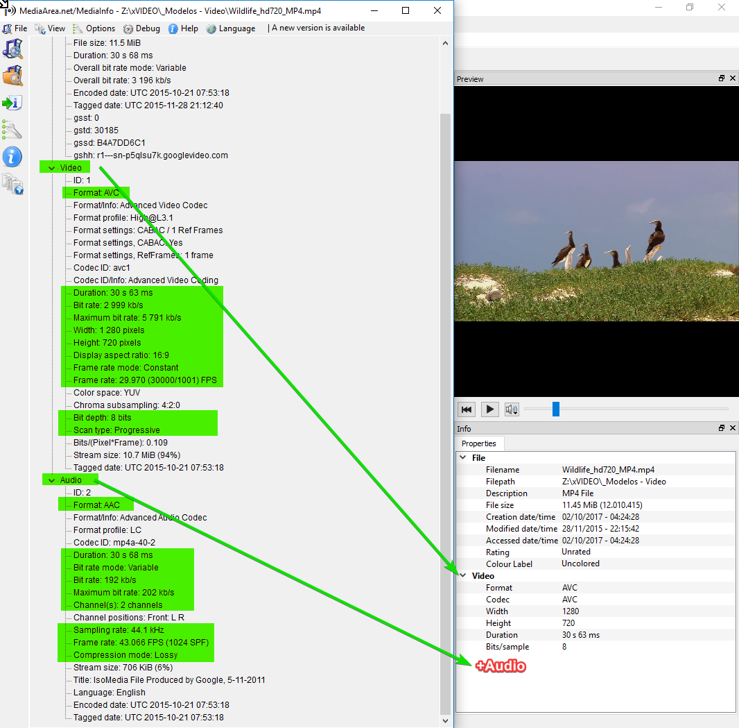Click the Creation date/time property row
The height and width of the screenshot is (728, 739).
pos(595,517)
